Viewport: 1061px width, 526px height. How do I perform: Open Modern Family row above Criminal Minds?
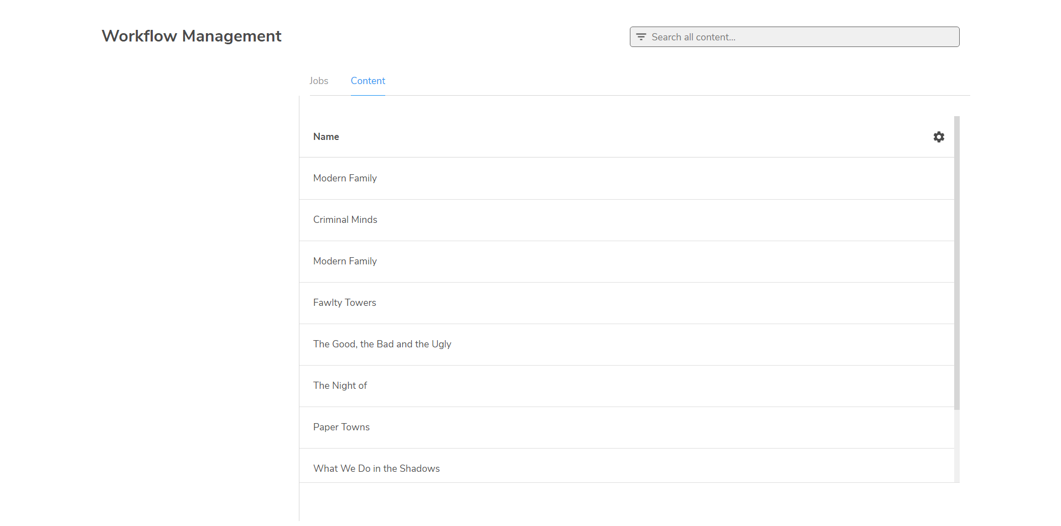(x=345, y=178)
